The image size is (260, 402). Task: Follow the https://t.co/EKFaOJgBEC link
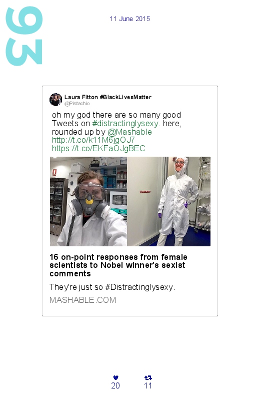pyautogui.click(x=98, y=148)
